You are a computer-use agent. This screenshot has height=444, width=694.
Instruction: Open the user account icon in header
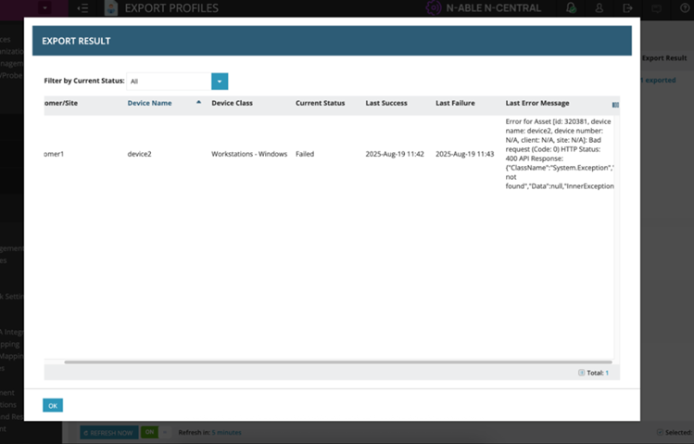(x=599, y=8)
